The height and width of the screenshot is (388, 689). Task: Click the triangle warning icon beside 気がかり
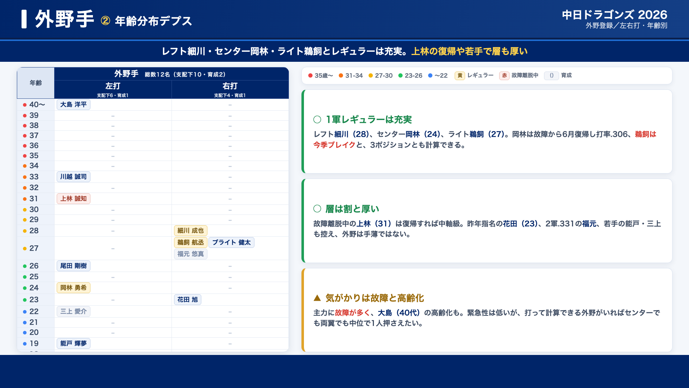(317, 298)
